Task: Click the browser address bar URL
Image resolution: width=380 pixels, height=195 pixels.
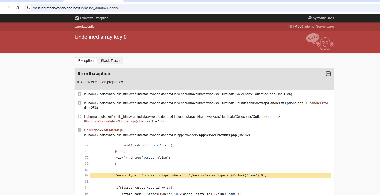Action: [x=75, y=8]
